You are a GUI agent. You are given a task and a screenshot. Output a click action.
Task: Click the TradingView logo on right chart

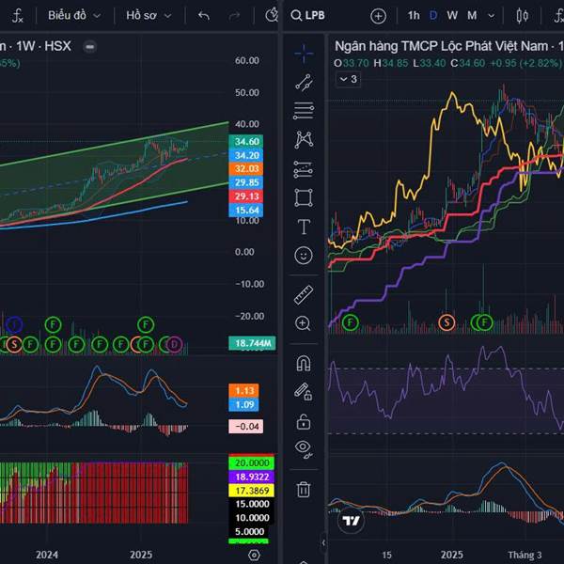tap(351, 521)
